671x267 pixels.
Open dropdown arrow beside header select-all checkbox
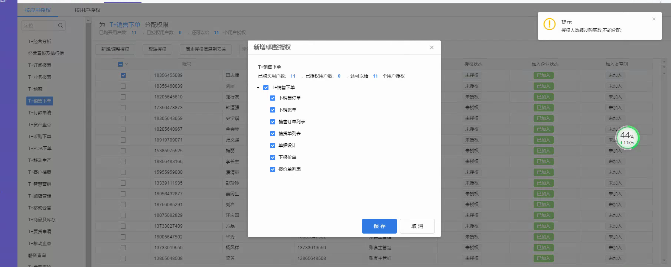click(x=127, y=64)
